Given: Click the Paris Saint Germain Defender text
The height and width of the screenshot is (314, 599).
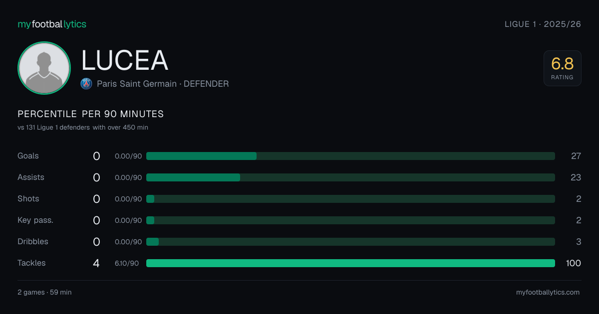Looking at the screenshot, I should (163, 84).
